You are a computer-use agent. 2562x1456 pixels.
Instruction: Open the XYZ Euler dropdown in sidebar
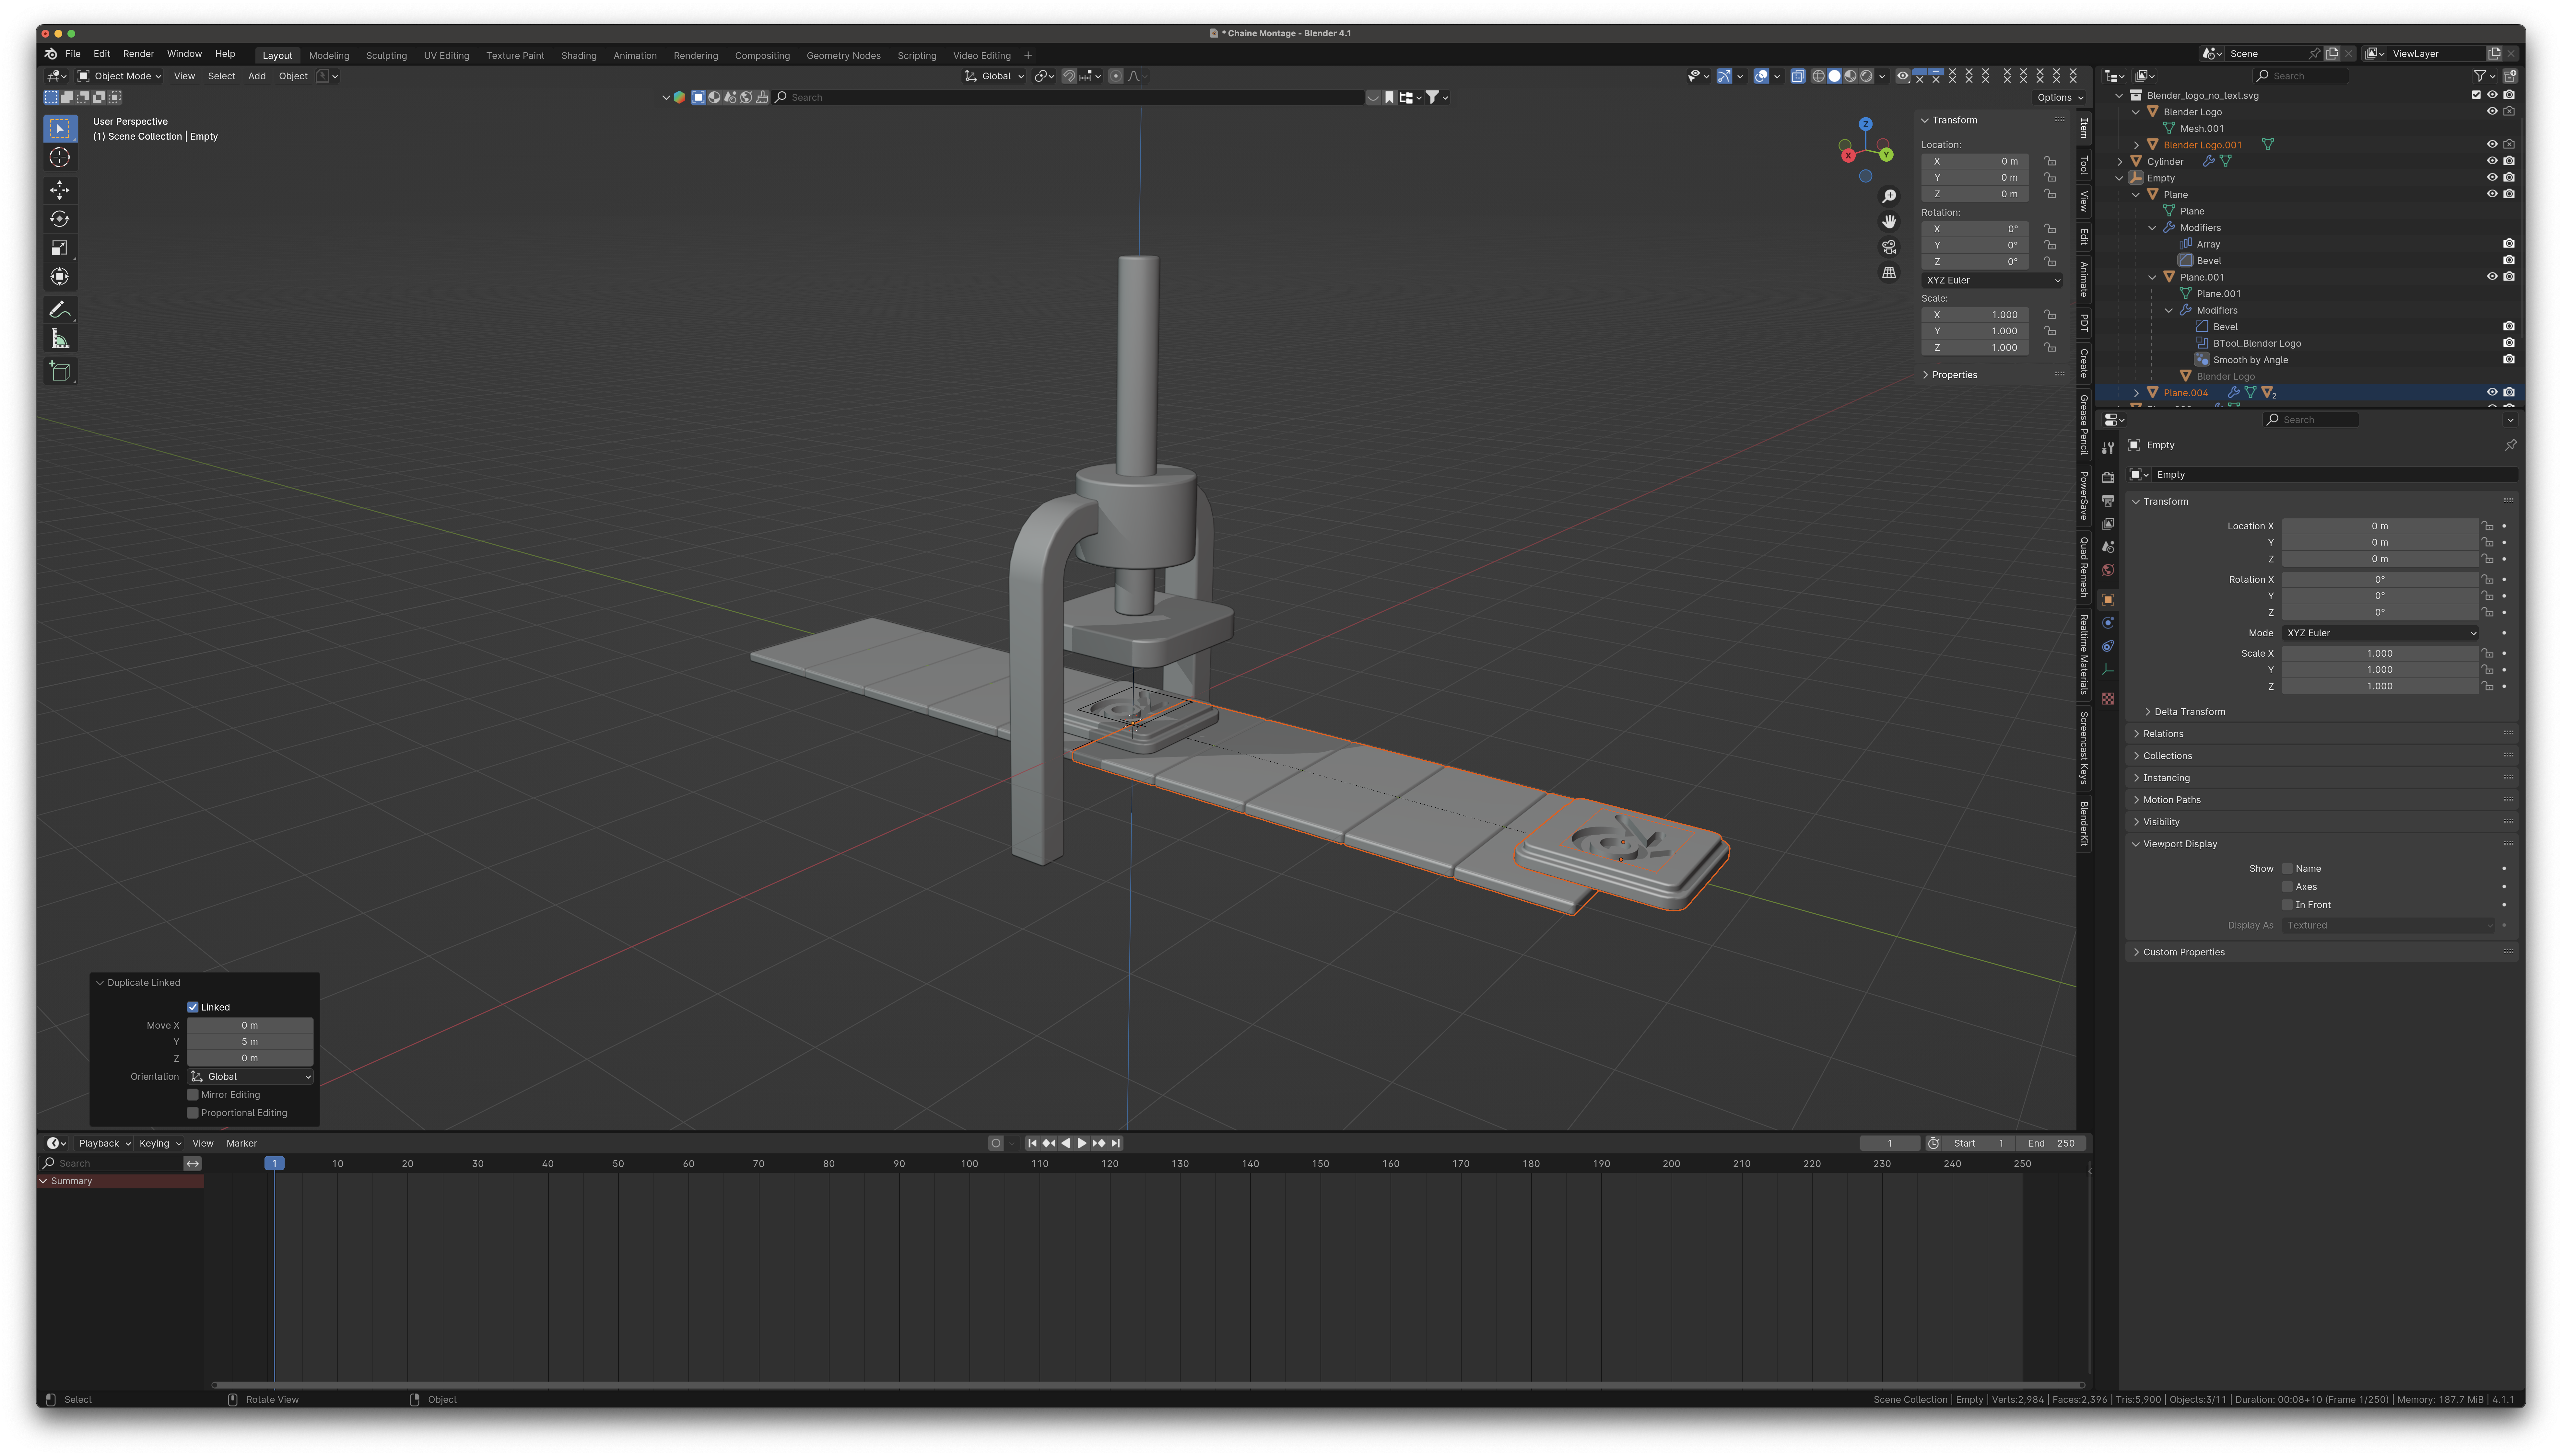1992,280
